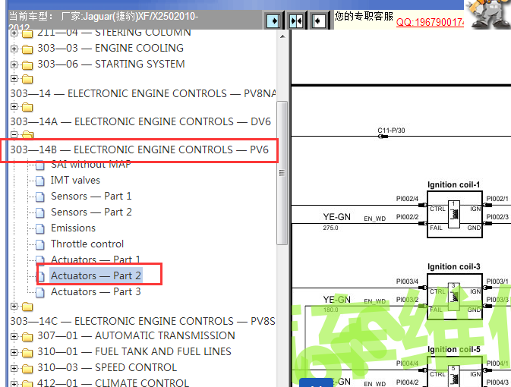
Task: Click the expand-right panel arrow icon
Action: tap(273, 20)
